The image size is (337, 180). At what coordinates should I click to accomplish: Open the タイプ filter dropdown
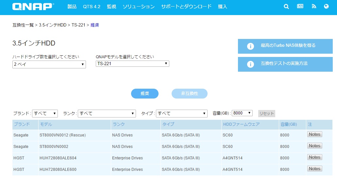(x=182, y=114)
